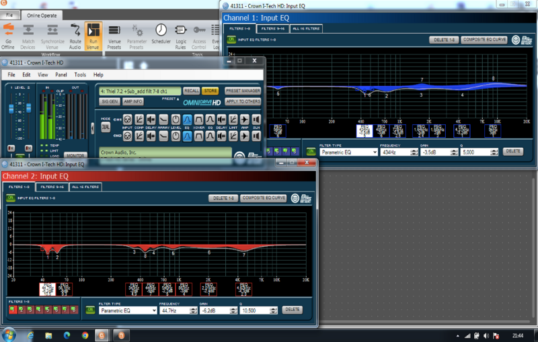
Task: Select the CH2 EQ block icon
Action: (x=187, y=137)
